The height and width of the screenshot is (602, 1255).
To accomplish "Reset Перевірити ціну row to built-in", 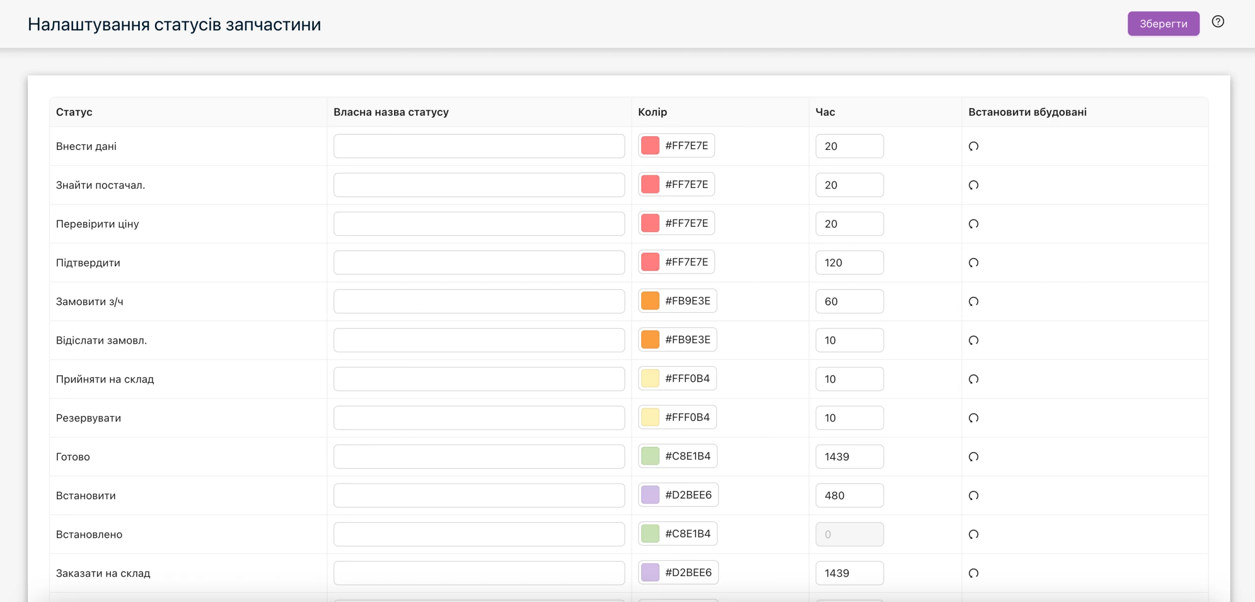I will [974, 224].
